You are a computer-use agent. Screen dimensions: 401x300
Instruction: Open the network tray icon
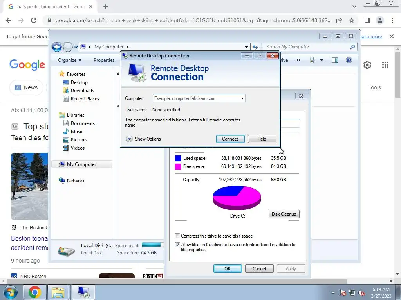[x=352, y=293]
